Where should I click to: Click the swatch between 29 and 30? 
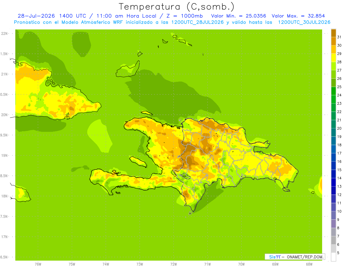point(333,49)
